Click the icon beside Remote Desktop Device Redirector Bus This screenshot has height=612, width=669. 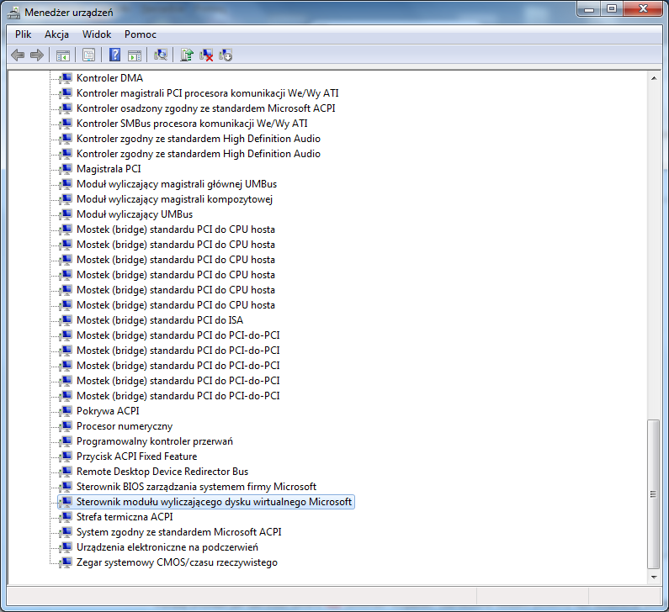pyautogui.click(x=66, y=472)
